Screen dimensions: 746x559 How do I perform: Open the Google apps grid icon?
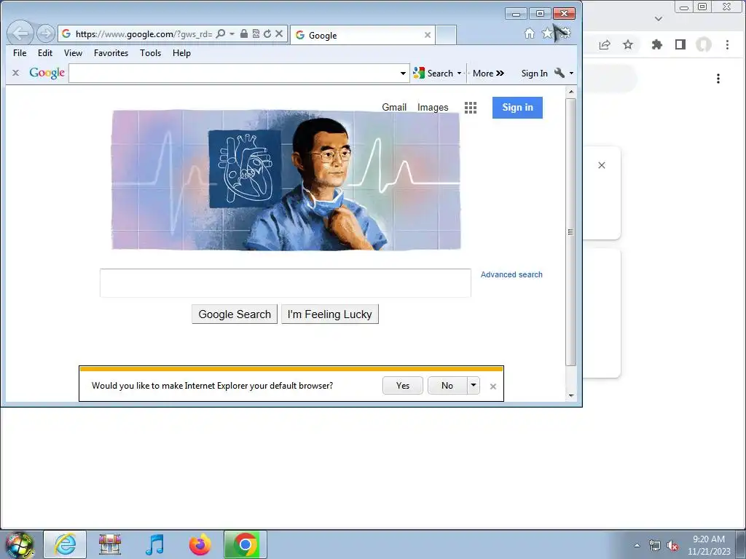click(471, 108)
